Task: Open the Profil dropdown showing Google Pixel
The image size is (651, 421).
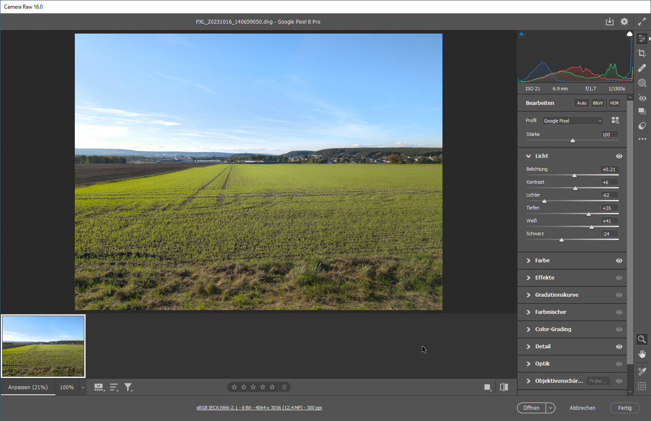Action: pos(572,121)
